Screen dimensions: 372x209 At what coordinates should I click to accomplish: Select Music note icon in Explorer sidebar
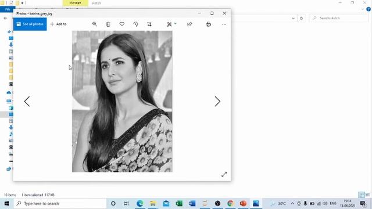click(11, 134)
